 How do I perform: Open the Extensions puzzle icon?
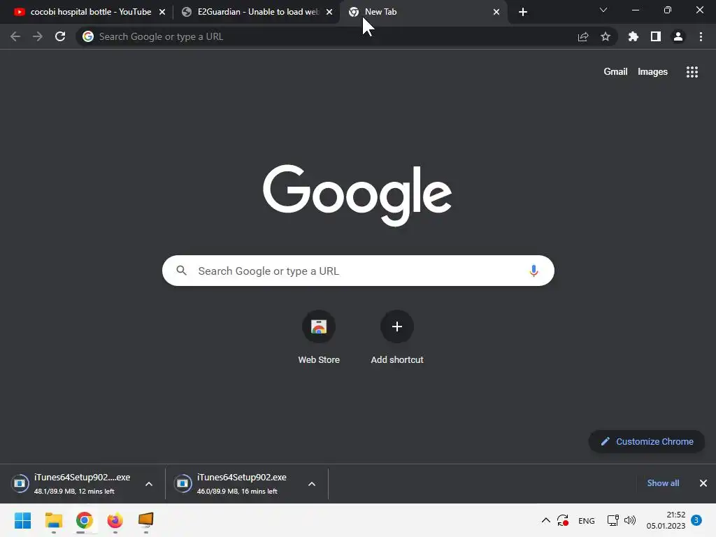pyautogui.click(x=633, y=36)
